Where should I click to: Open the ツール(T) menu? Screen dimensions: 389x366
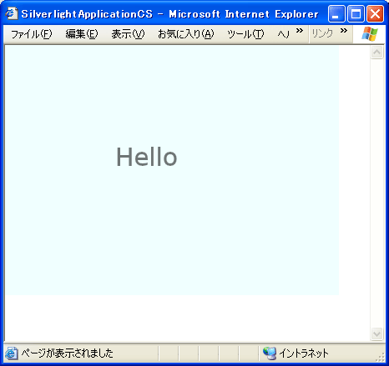coord(245,34)
